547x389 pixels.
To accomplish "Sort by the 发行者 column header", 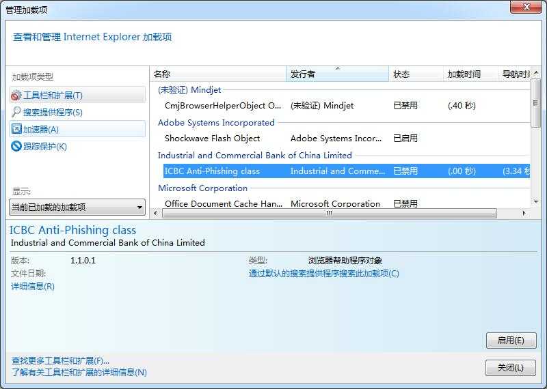I will (x=338, y=74).
